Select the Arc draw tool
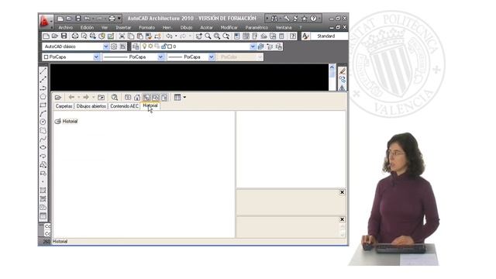This screenshot has width=496, height=279. pos(43,114)
